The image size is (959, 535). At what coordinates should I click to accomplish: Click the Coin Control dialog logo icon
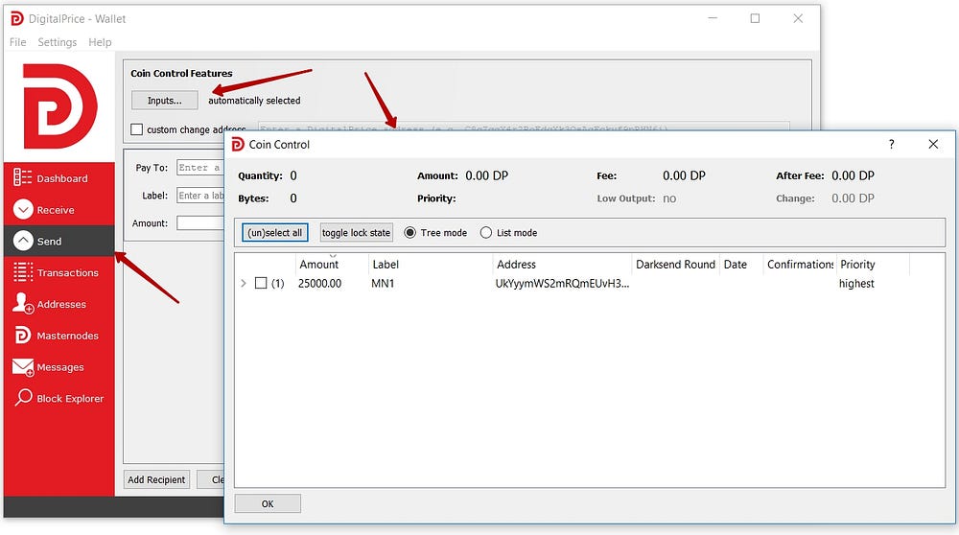click(238, 145)
